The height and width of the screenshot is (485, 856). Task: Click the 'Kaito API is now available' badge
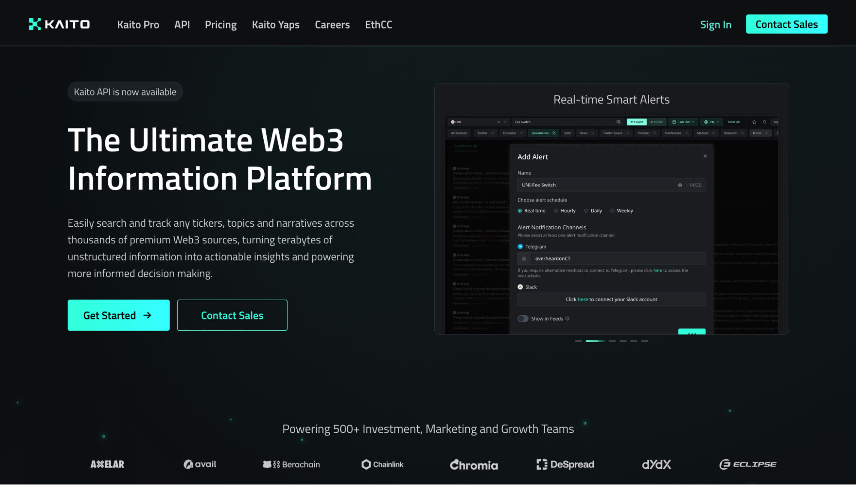pyautogui.click(x=125, y=92)
